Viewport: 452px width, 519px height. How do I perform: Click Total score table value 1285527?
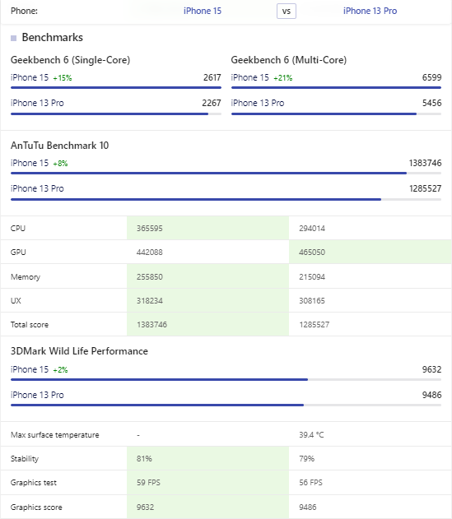click(x=315, y=325)
